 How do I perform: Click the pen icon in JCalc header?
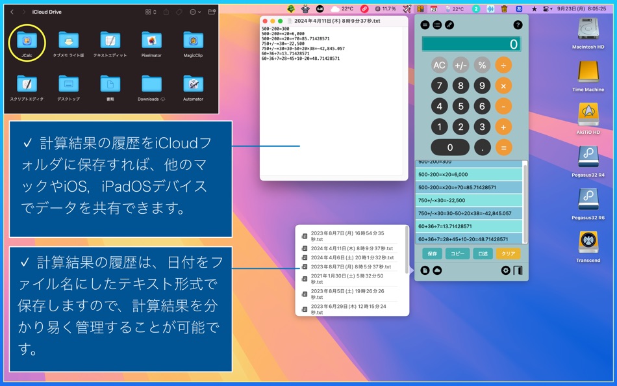coord(449,25)
